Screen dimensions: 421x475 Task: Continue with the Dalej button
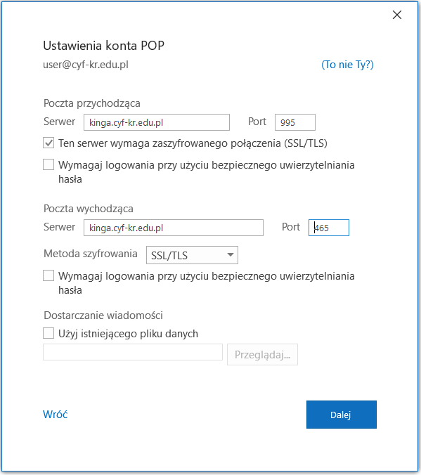pos(342,415)
